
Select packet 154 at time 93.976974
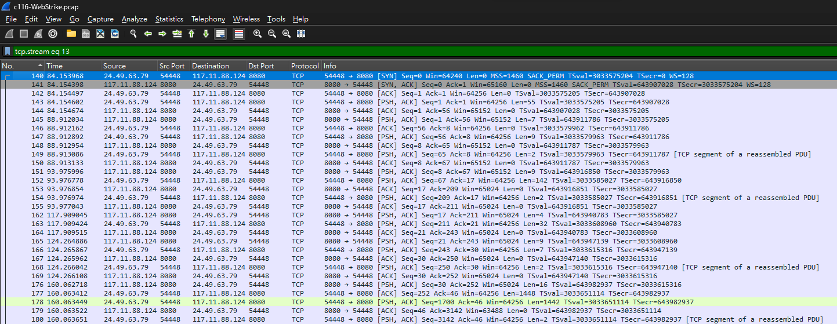(418, 198)
